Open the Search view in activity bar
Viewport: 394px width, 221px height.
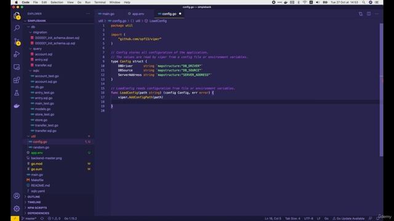point(17,28)
